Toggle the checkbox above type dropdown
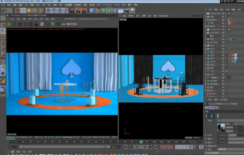244x155 pixels. [x=218, y=146]
